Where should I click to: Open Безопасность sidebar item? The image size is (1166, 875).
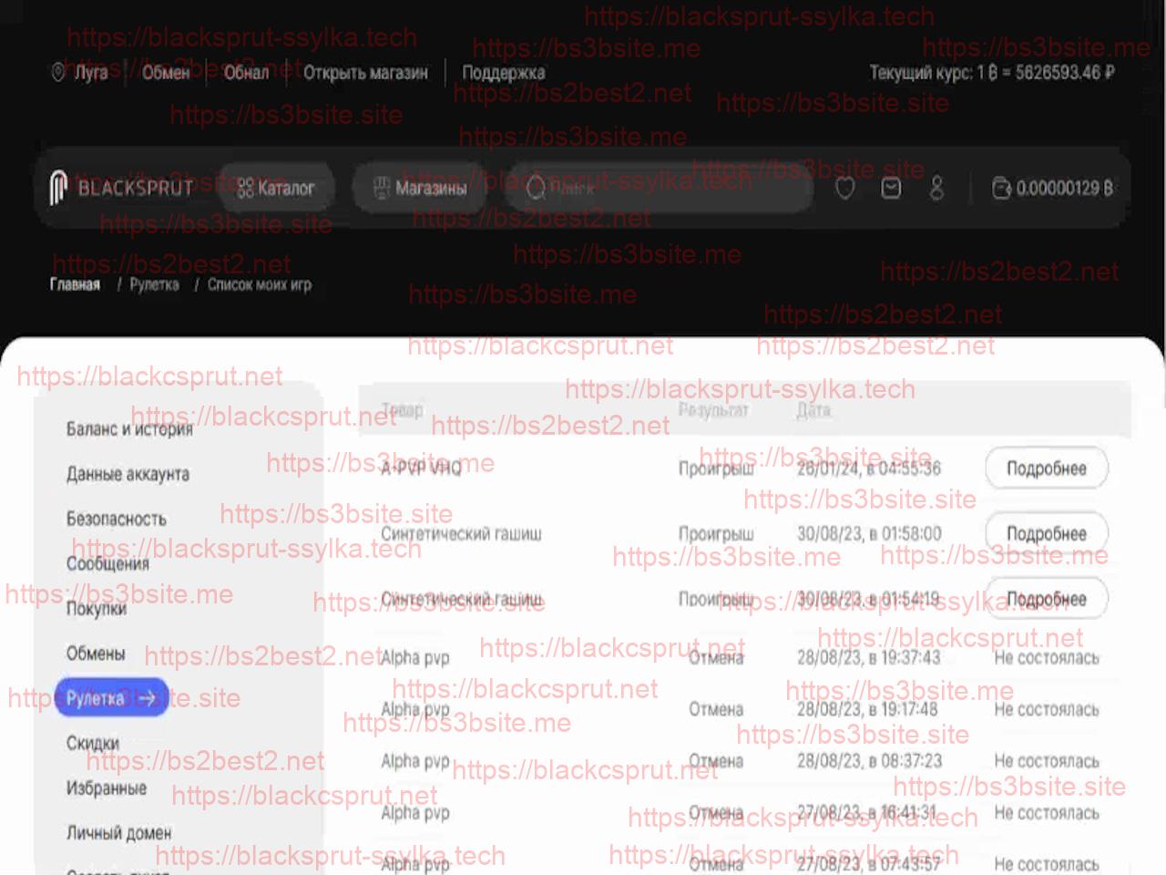(116, 519)
